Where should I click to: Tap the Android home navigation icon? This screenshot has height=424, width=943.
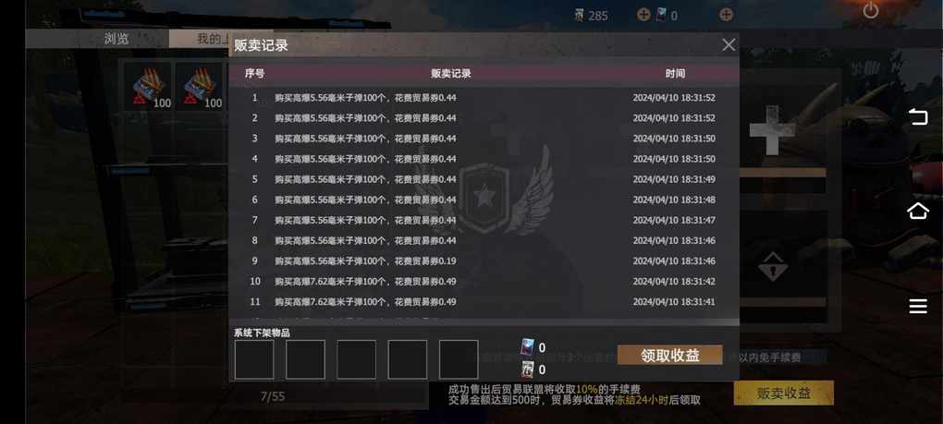pos(918,212)
